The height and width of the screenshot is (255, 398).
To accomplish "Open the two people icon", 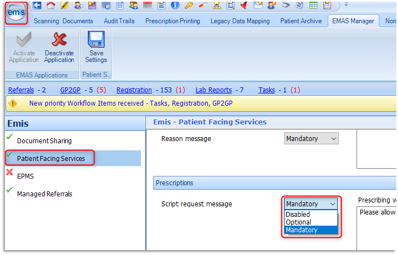I will (134, 5).
